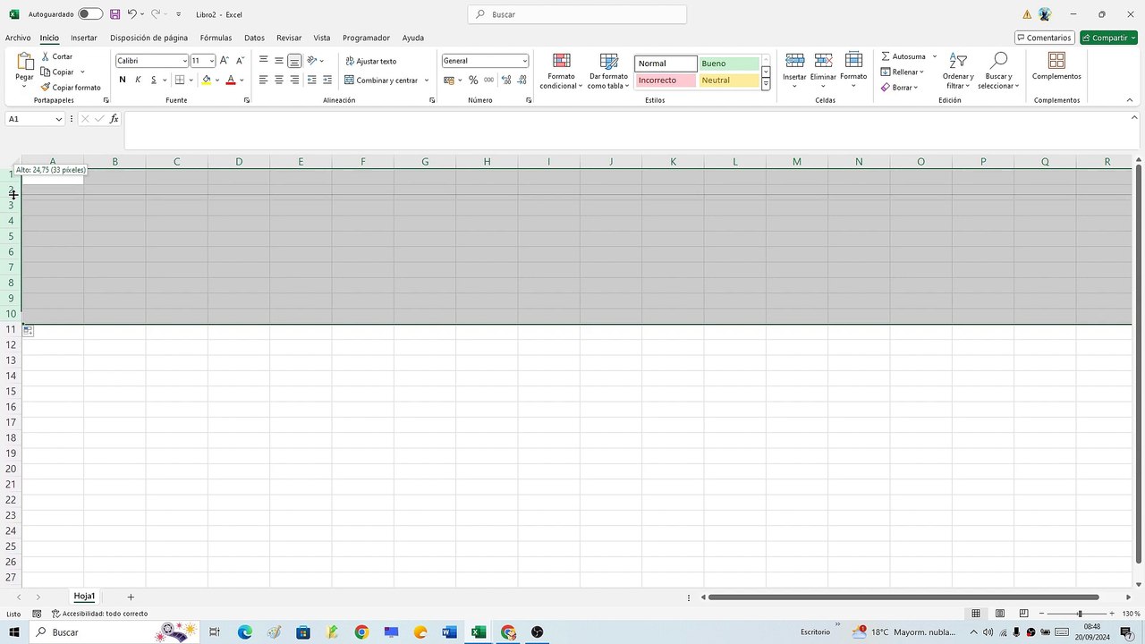Open the Name Box dropdown arrow

click(x=59, y=119)
